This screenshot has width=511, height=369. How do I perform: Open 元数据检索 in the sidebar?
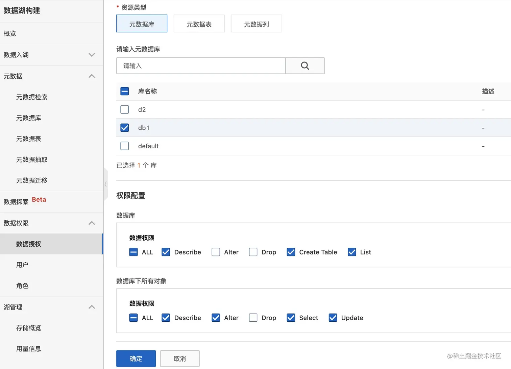pyautogui.click(x=51, y=97)
